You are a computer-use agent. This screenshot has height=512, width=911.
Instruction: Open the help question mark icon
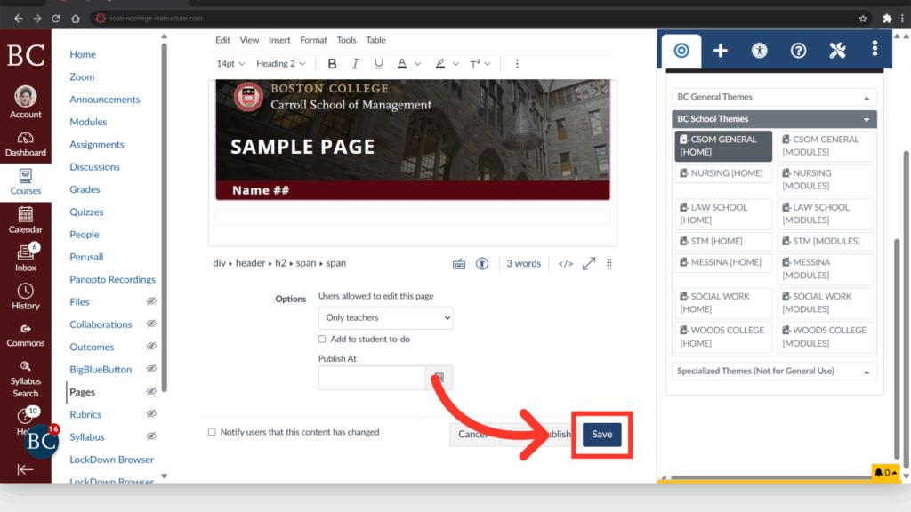(798, 51)
